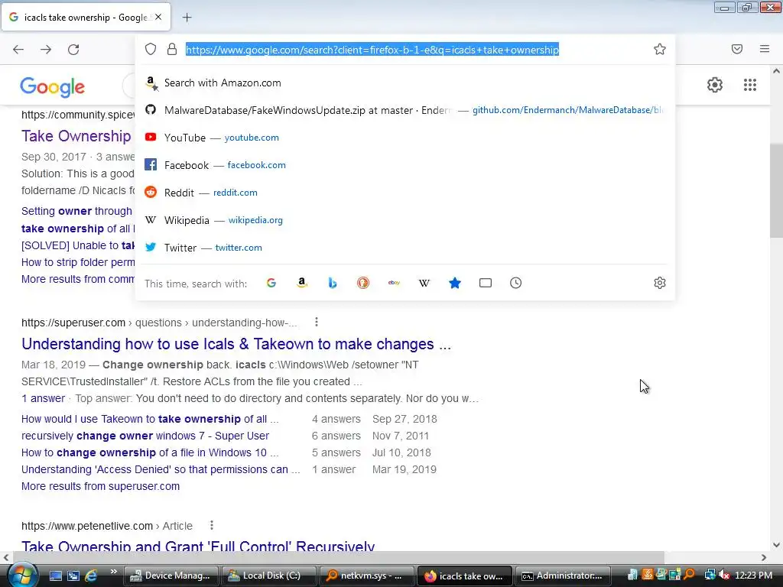
Task: Select the MalwareDatabase FakeWindowsUpdate.zip GitHub suggestion
Action: (405, 110)
